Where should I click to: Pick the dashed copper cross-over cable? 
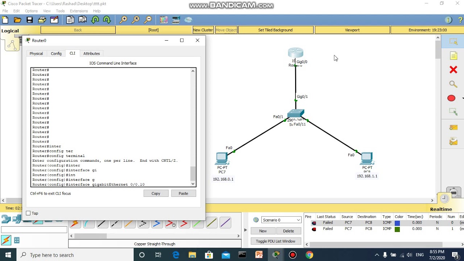coord(116,224)
